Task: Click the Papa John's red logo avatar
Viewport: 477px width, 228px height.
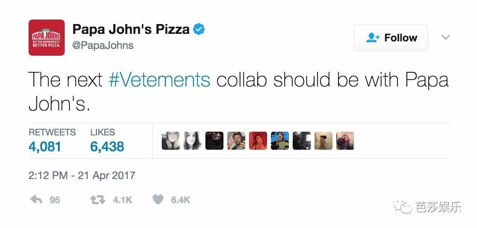Action: point(47,38)
